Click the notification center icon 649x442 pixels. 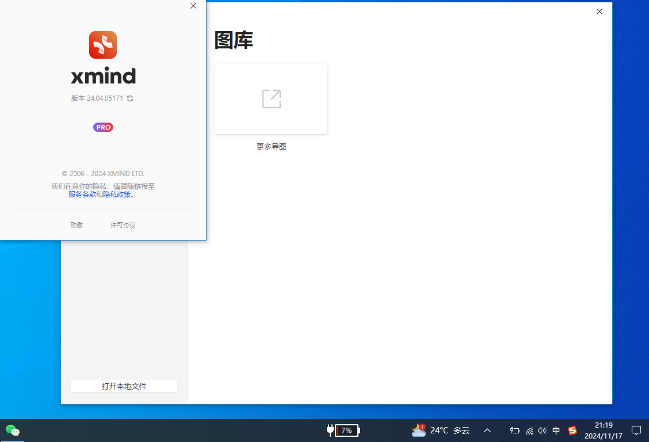pyautogui.click(x=636, y=430)
